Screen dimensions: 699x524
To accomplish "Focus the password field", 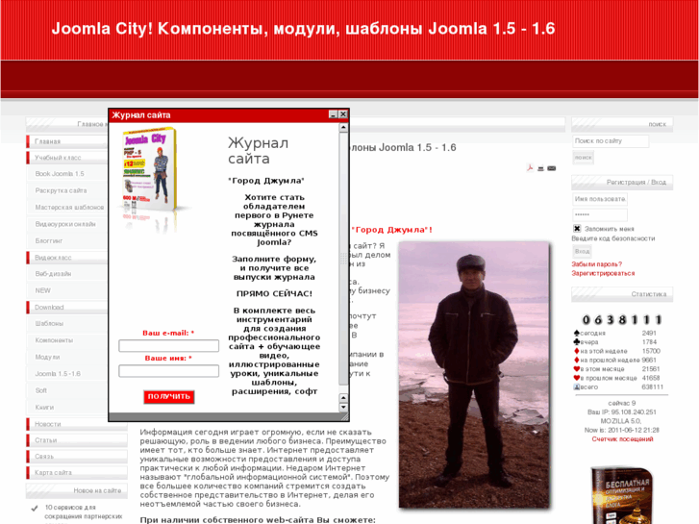I will (x=600, y=214).
